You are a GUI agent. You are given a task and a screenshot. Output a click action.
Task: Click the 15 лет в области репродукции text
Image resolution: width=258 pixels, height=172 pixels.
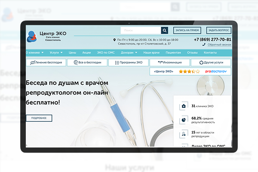203,134
